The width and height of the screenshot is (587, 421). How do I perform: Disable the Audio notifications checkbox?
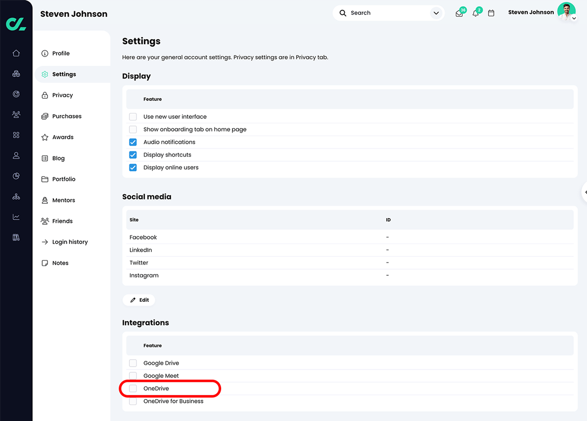coord(132,142)
